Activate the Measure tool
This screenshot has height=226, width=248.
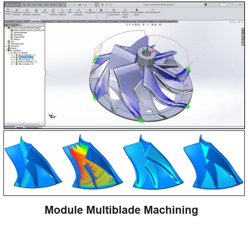[x=45, y=11]
